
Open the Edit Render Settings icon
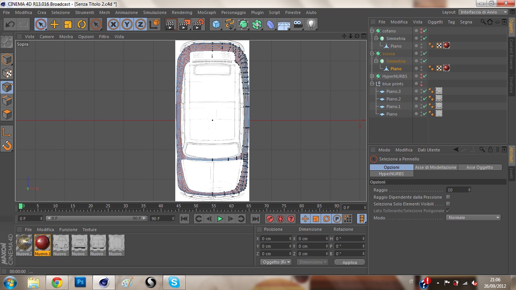199,25
